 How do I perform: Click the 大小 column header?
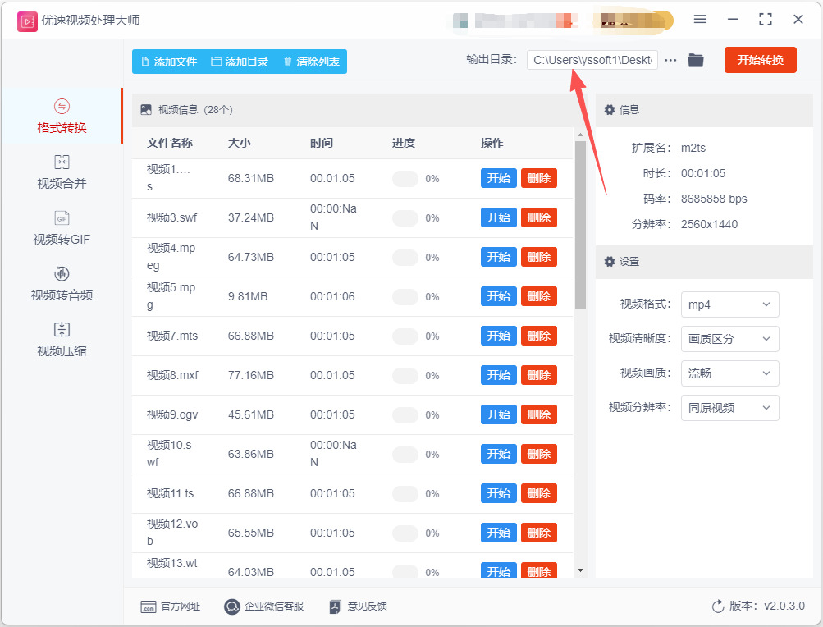(240, 143)
